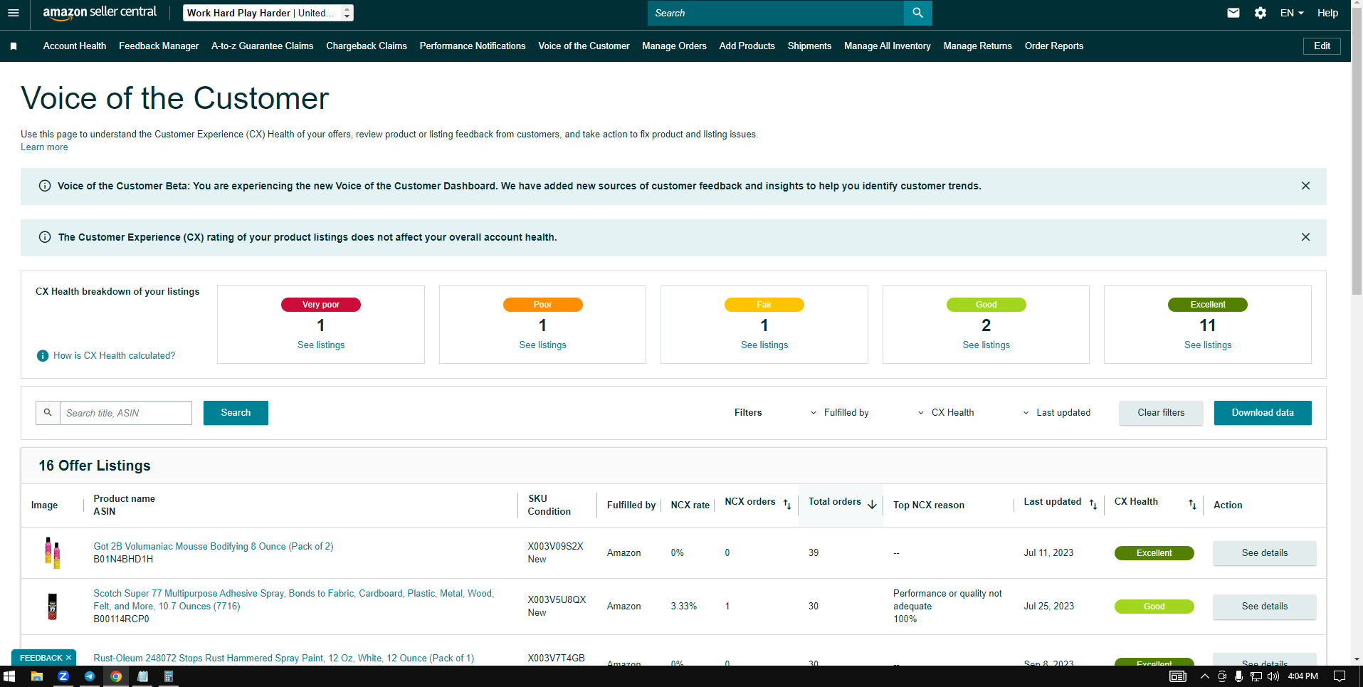The height and width of the screenshot is (687, 1363).
Task: Click the volume icon in the system tray
Action: tap(1273, 676)
